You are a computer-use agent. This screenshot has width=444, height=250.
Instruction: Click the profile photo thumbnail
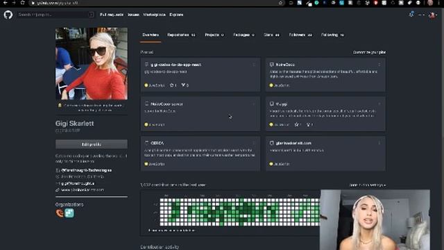(x=92, y=63)
